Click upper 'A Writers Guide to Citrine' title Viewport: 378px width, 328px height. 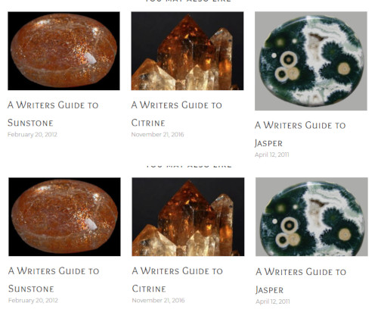pyautogui.click(x=177, y=114)
